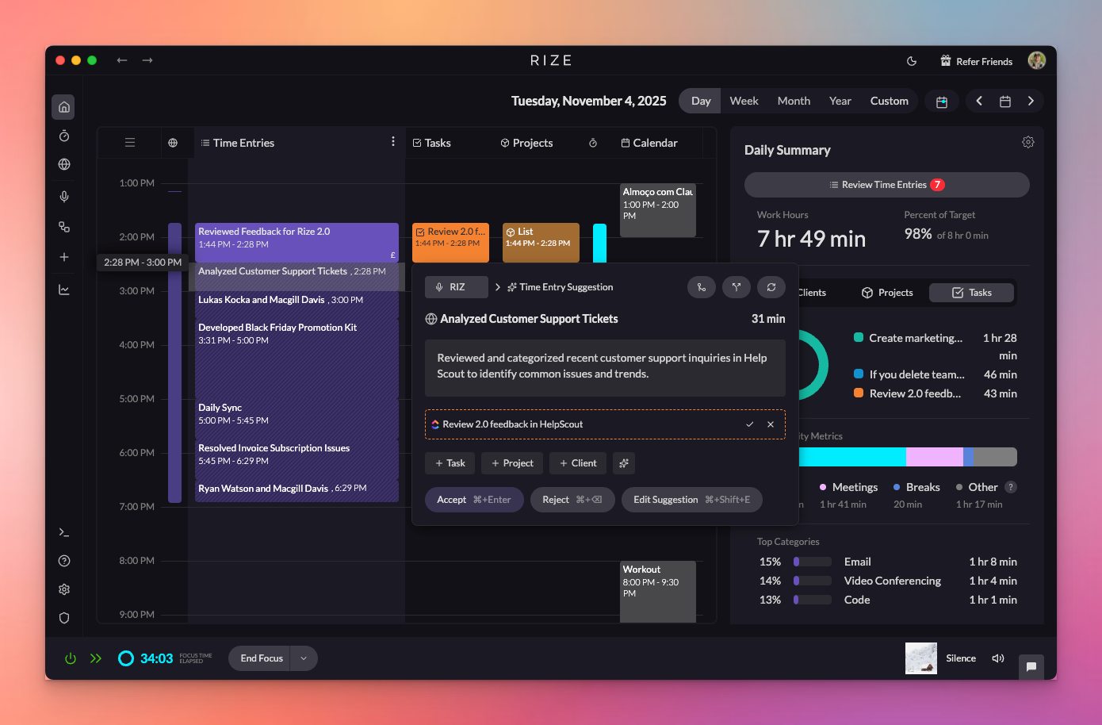Viewport: 1102px width, 725px height.
Task: Select the Custom date range tab
Action: click(890, 101)
